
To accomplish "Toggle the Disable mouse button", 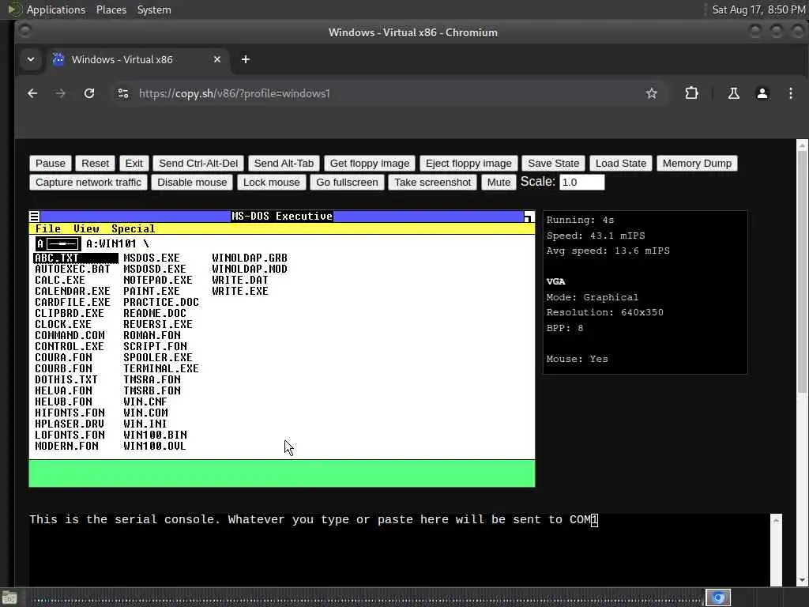I will 192,183.
